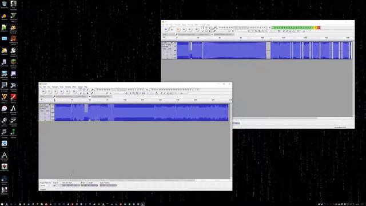Click the Cut icon in front window

click(x=130, y=93)
